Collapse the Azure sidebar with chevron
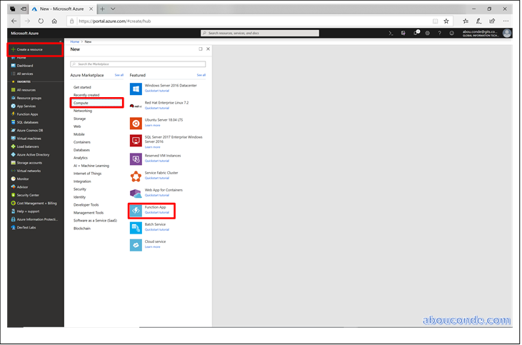The height and width of the screenshot is (345, 522). (60, 41)
